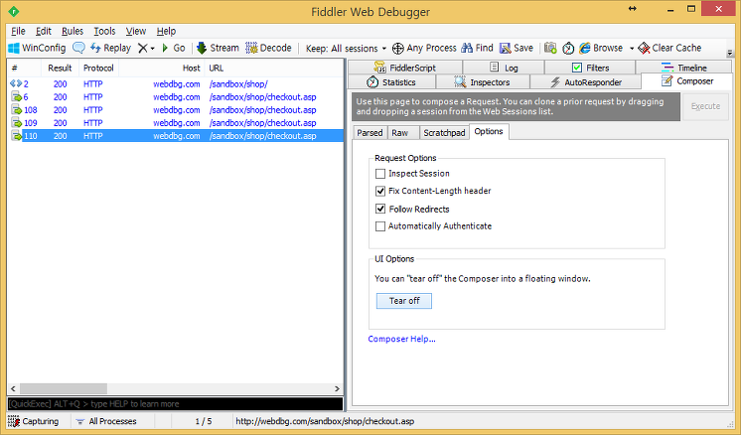Screen dimensions: 741x435
Task: Toggle Stream mode
Action: click(x=218, y=48)
